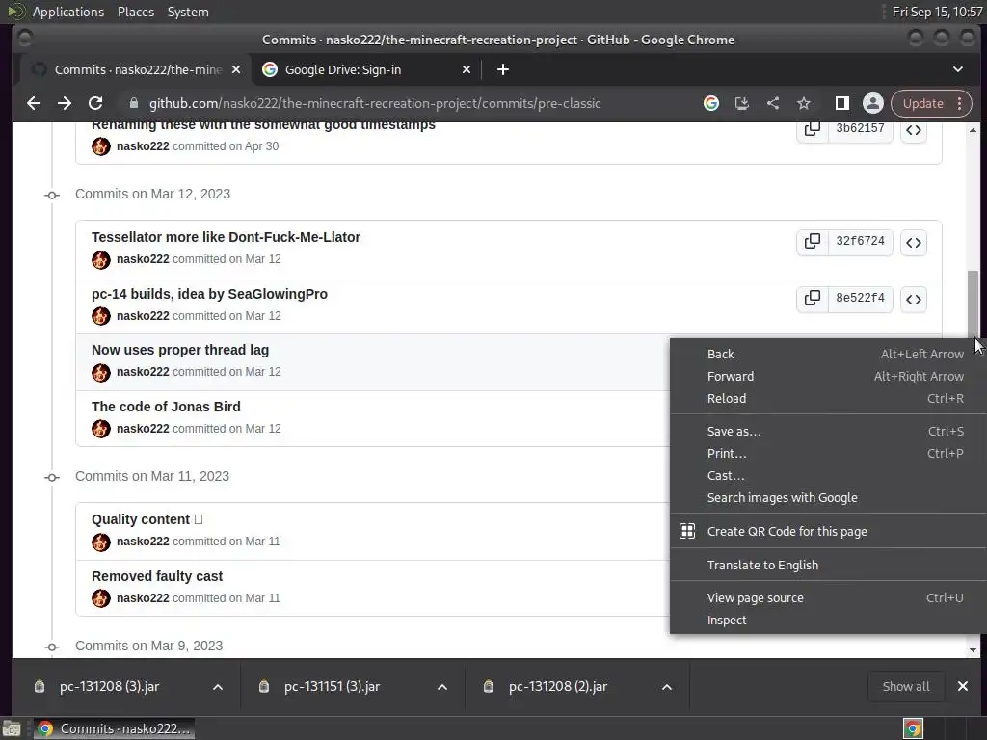The width and height of the screenshot is (987, 740).
Task: Open commit Removed faulty cast
Action: tap(157, 576)
